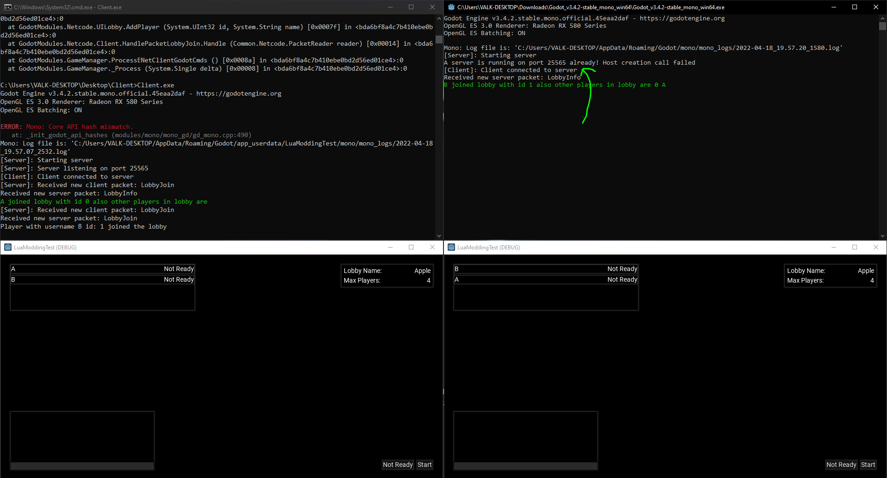Click the Godot icon on left LuaModdingTest title bar
Image resolution: width=887 pixels, height=478 pixels.
(x=7, y=247)
